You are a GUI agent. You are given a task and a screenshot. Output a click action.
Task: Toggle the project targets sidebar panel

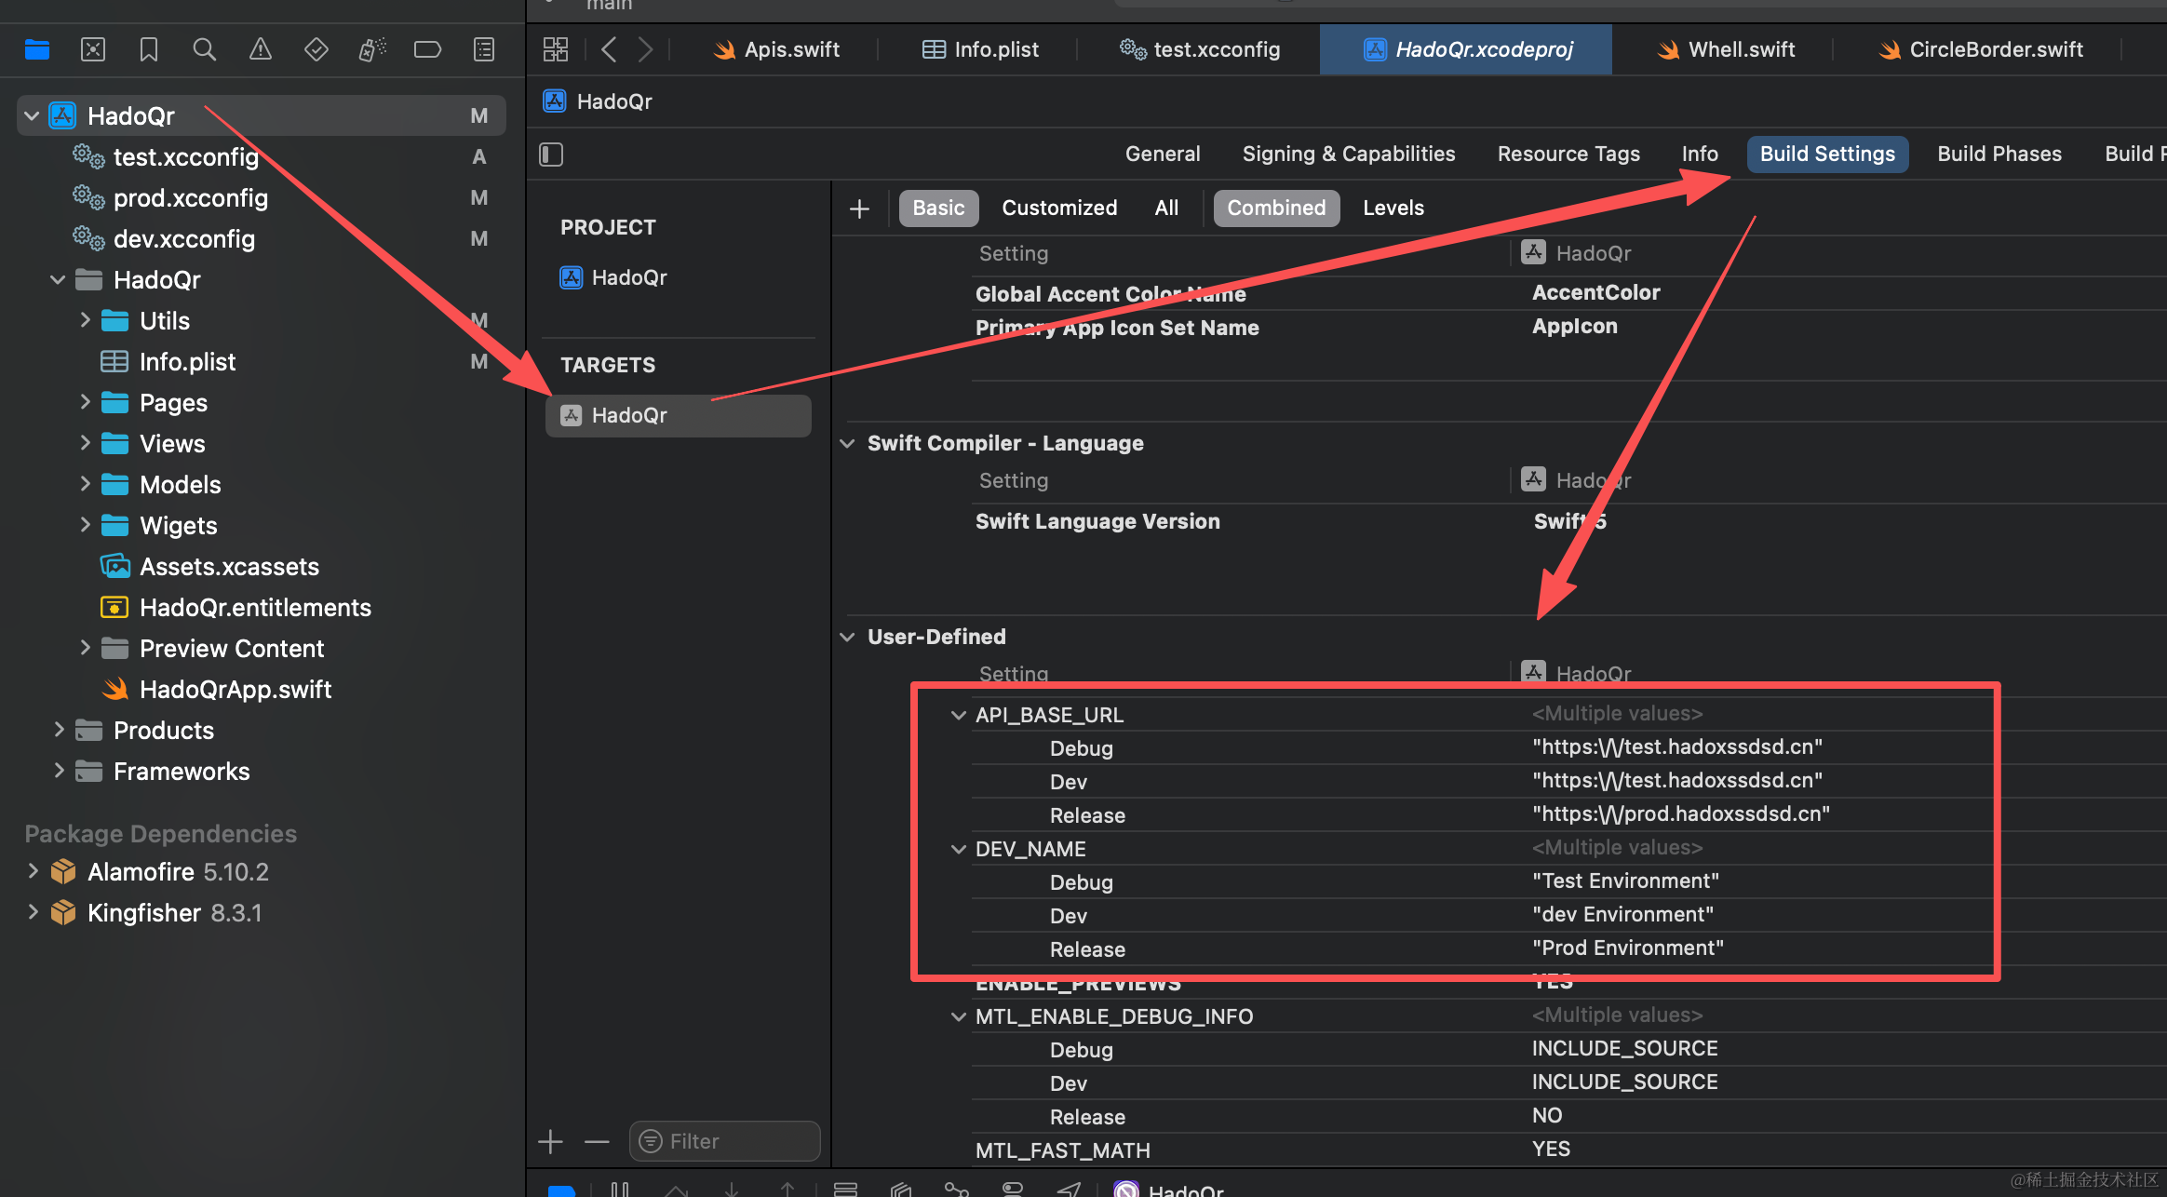point(551,155)
